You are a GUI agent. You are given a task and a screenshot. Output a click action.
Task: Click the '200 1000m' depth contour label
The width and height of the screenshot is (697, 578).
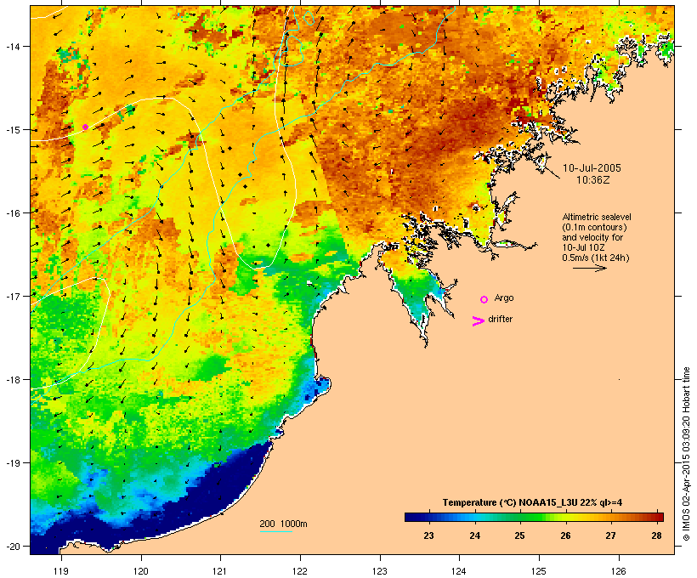click(283, 524)
